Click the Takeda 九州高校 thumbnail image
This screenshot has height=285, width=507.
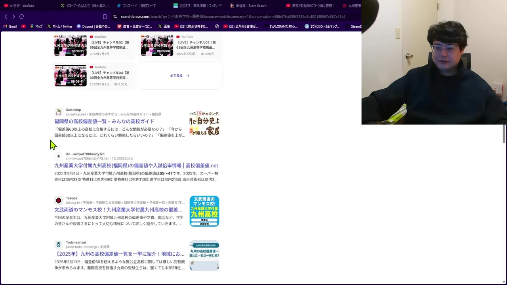204,211
